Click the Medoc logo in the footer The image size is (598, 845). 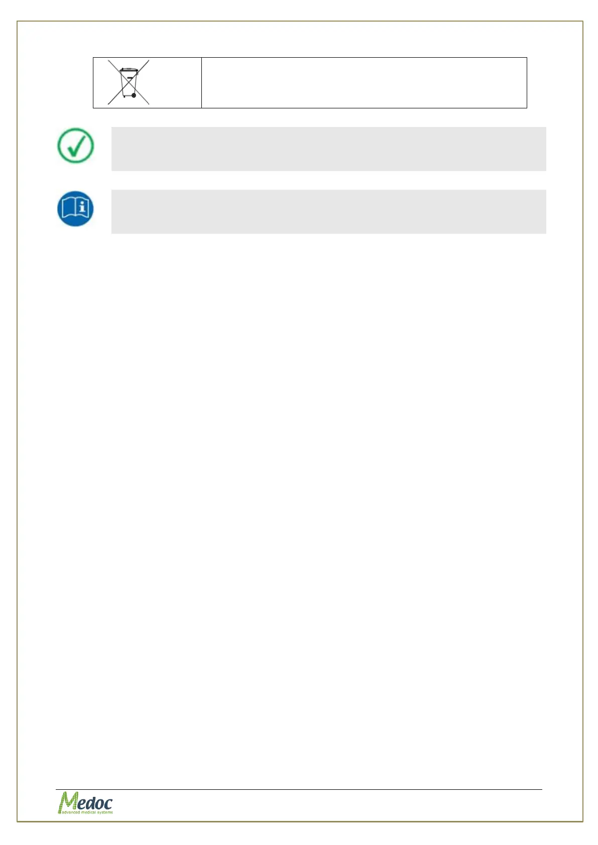pos(85,802)
